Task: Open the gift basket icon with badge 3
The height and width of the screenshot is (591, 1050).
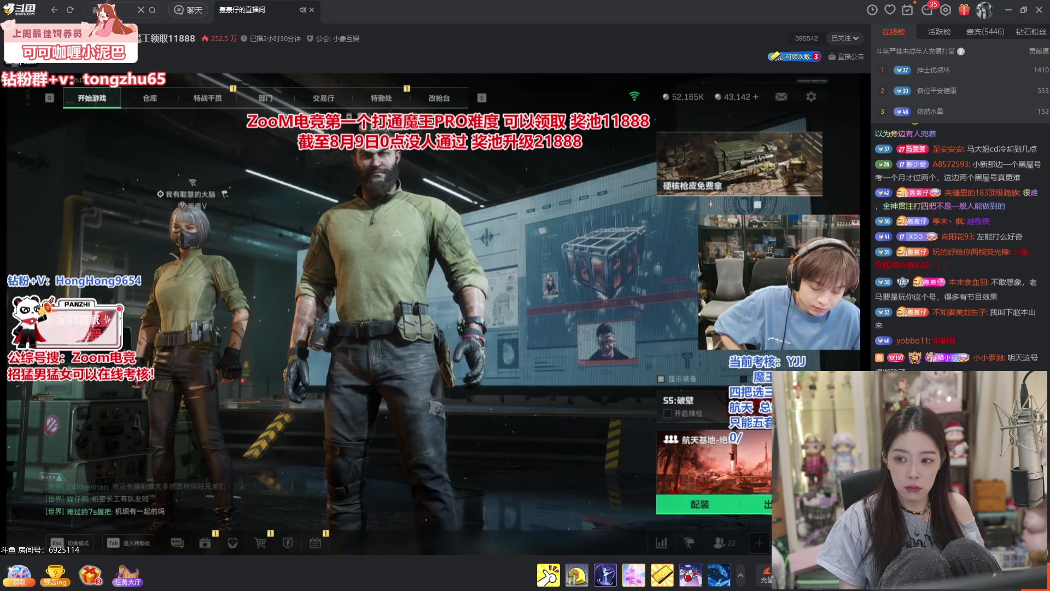Action: click(91, 575)
